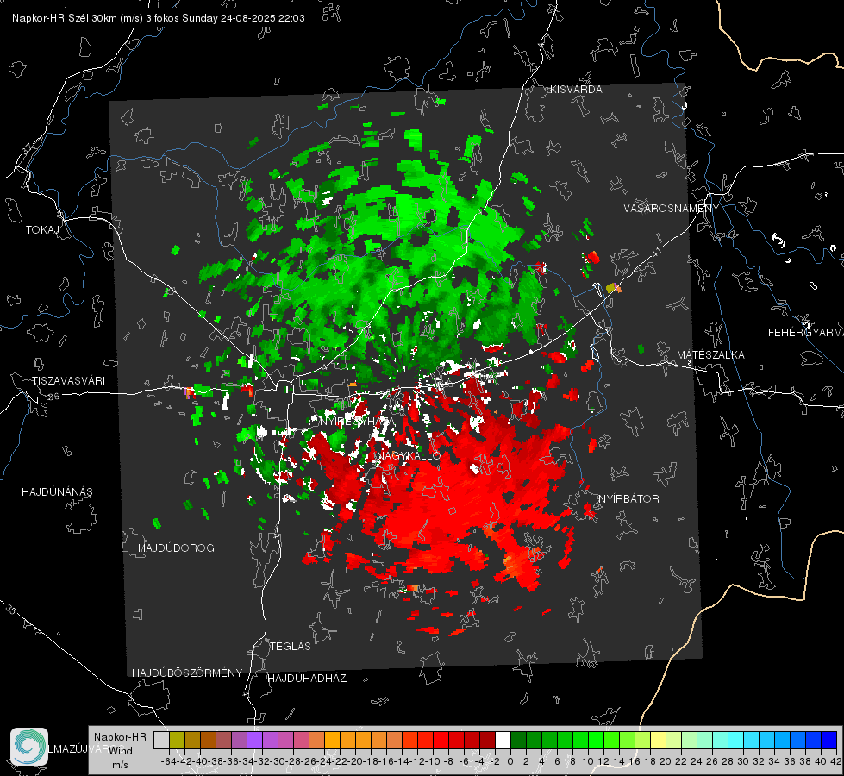This screenshot has height=776, width=844.
Task: Click the HAJDÚBÖSZÖRMÉNY label
Action: 187,673
